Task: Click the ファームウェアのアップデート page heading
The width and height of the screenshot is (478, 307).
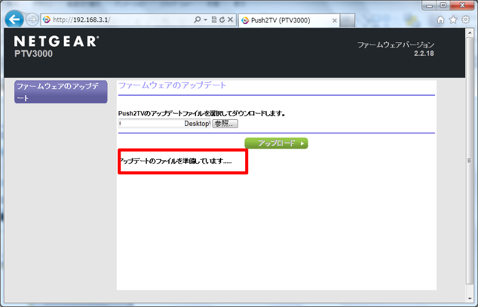Action: click(172, 85)
